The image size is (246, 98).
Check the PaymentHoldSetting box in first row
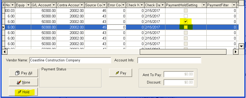(x=186, y=11)
